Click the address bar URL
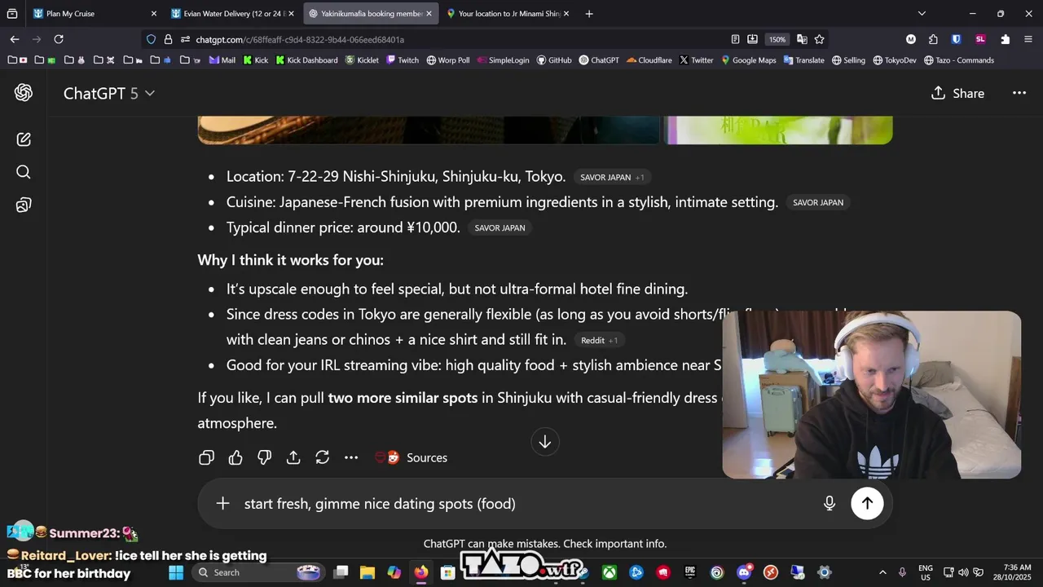The image size is (1043, 587). pos(300,39)
